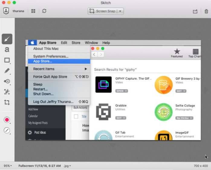Activate the Pixelate blur tool
The image size is (211, 170).
7,92
